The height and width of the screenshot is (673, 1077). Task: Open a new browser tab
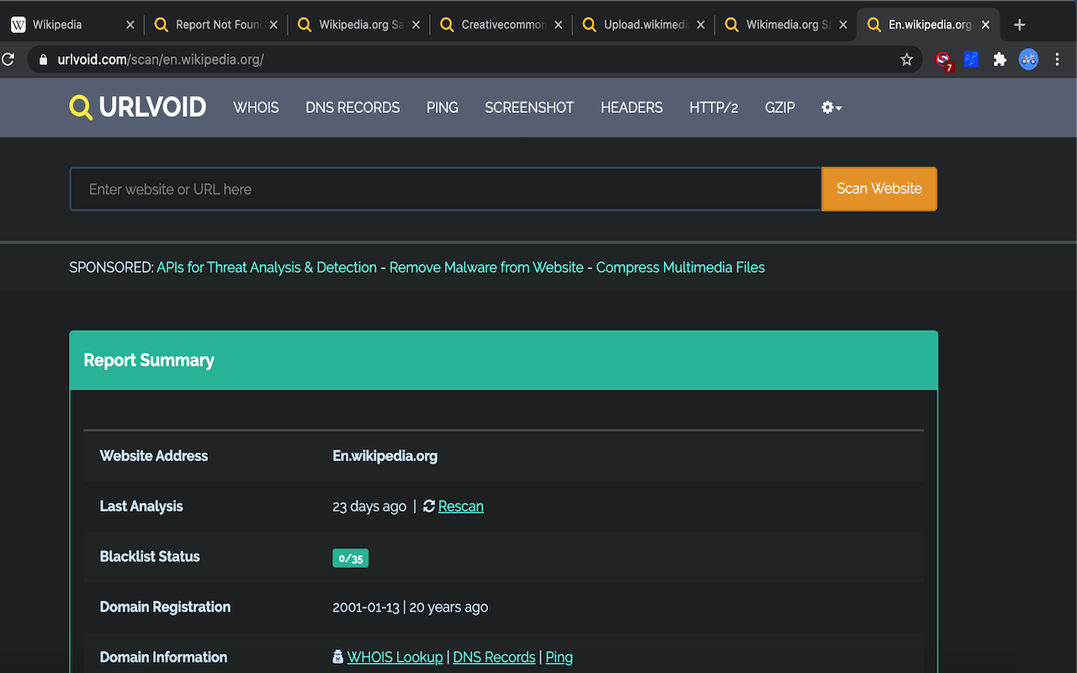[x=1020, y=24]
